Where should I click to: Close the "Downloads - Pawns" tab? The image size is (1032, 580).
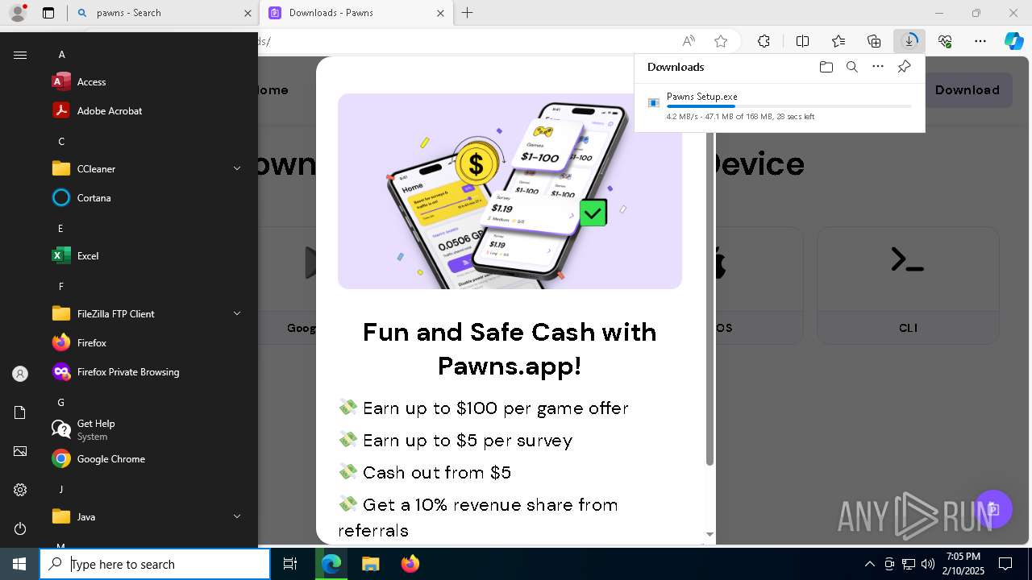[x=440, y=13]
